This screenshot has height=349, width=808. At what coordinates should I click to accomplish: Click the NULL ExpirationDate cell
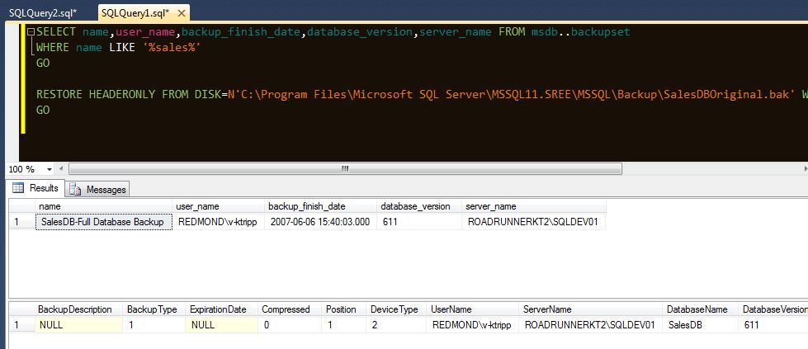(x=203, y=325)
